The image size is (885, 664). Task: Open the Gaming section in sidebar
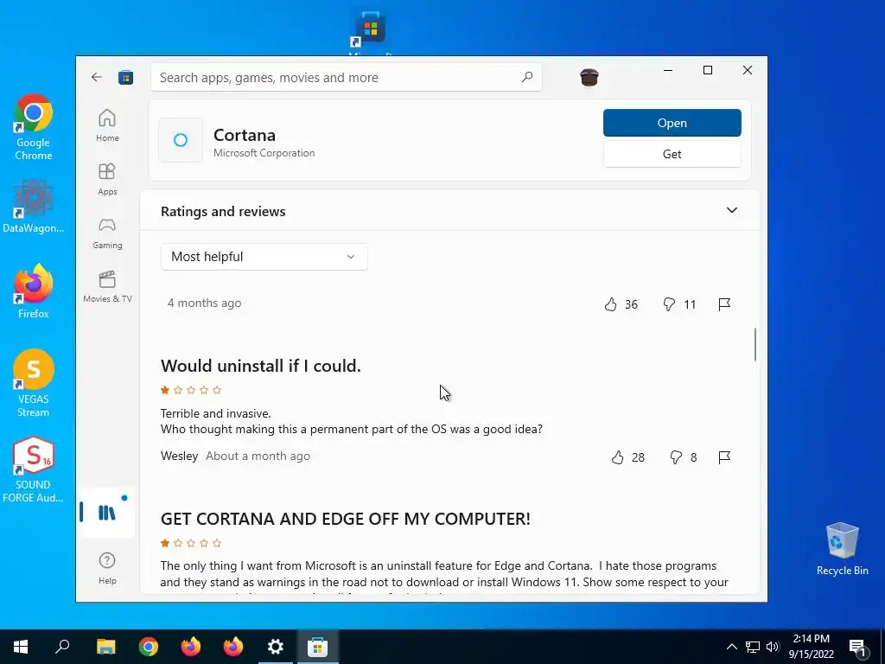pos(107,233)
